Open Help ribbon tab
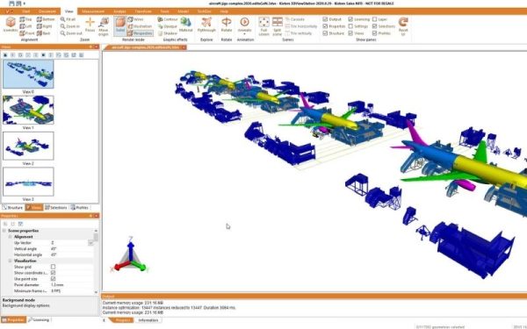Viewport: 527px width, 329px height. click(x=224, y=11)
